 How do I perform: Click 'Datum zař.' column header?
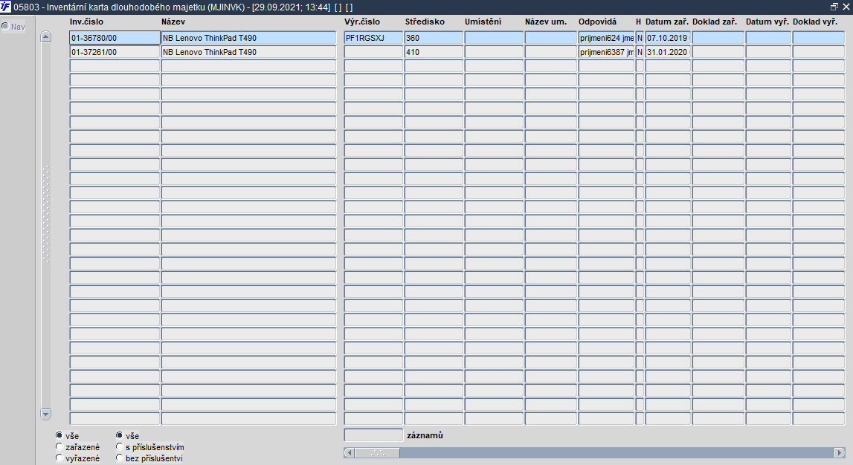pyautogui.click(x=667, y=22)
